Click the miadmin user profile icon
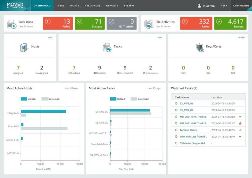Screen dimensions: 252x178 tap(199, 6)
